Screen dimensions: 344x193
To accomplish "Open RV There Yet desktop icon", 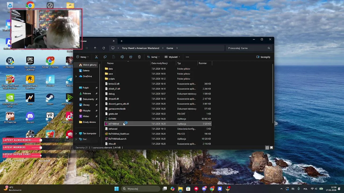I will 10,118.
